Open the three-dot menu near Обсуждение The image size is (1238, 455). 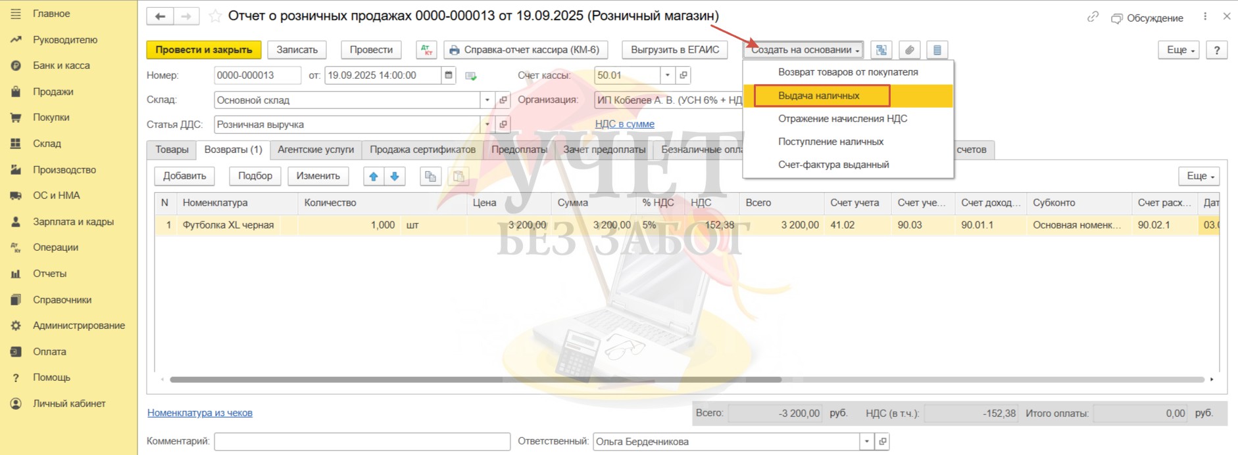(x=1205, y=17)
